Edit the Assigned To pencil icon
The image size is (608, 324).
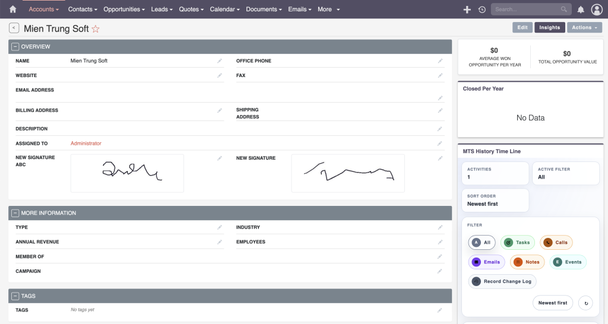(440, 144)
